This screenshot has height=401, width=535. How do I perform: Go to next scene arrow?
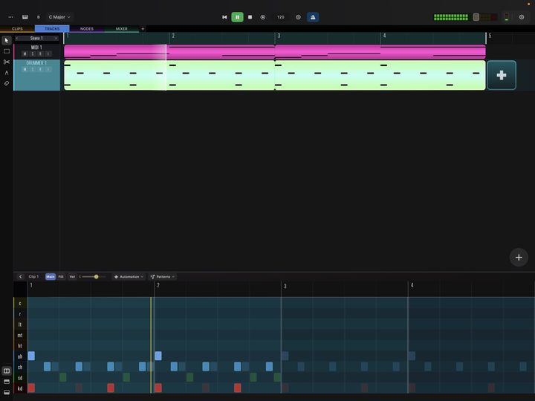56,38
